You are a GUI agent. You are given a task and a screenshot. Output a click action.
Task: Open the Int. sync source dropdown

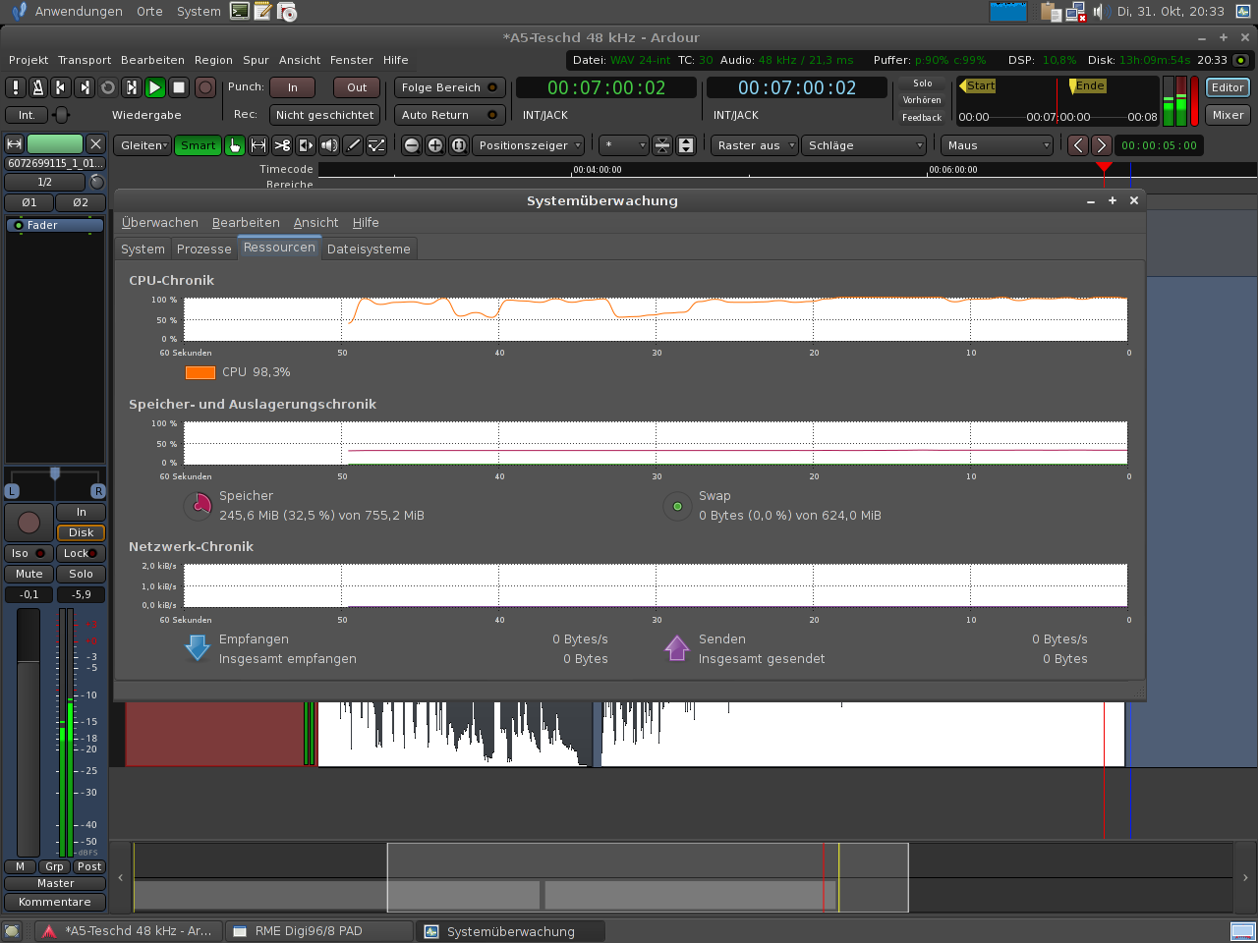(27, 115)
